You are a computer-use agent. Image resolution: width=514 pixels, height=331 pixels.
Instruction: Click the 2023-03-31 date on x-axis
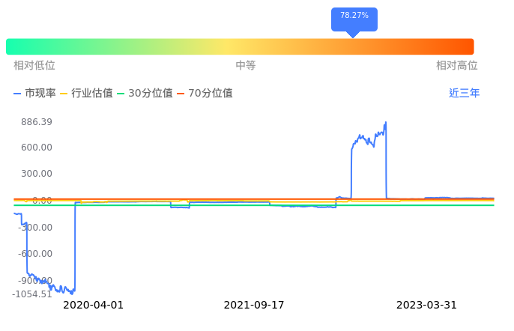pyautogui.click(x=426, y=306)
